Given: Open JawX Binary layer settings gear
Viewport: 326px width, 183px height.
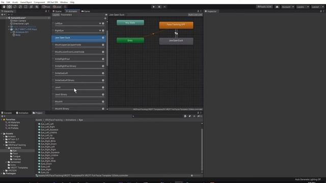Looking at the screenshot, I should click(103, 95).
